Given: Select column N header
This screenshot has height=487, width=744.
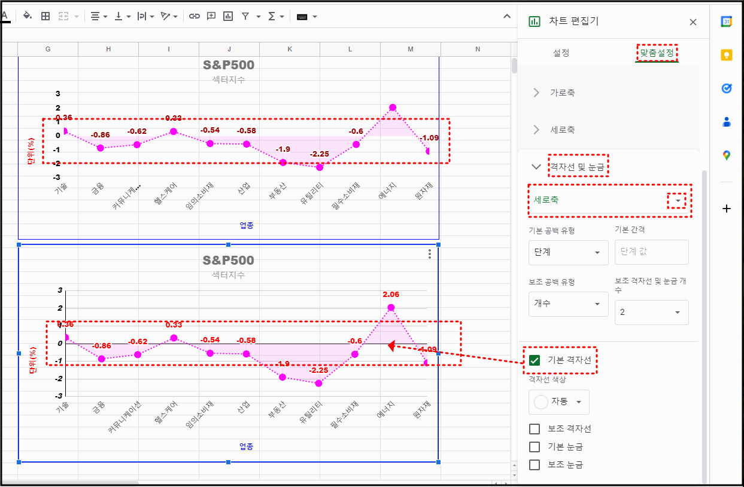Looking at the screenshot, I should (x=478, y=49).
